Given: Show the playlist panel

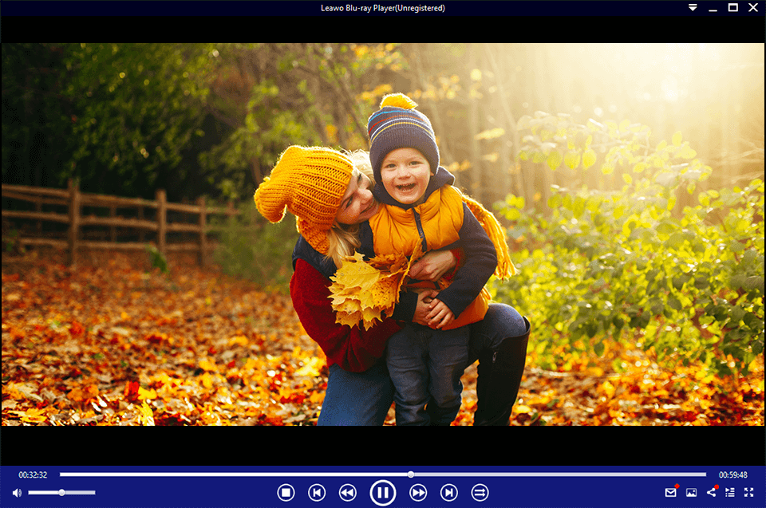Looking at the screenshot, I should (731, 492).
